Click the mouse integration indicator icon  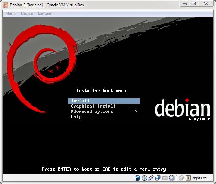click(x=181, y=178)
